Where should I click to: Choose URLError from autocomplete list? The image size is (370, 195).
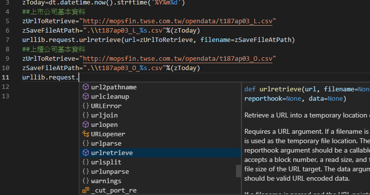(x=160, y=106)
